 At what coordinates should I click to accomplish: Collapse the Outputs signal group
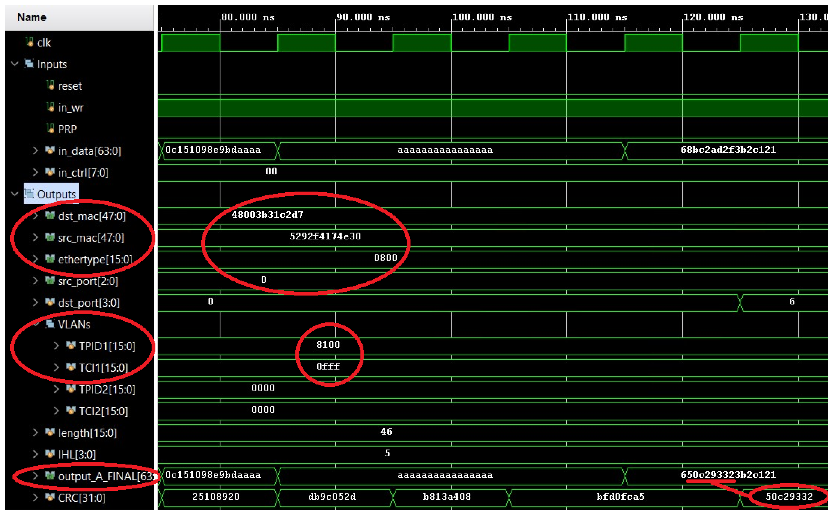(x=15, y=194)
